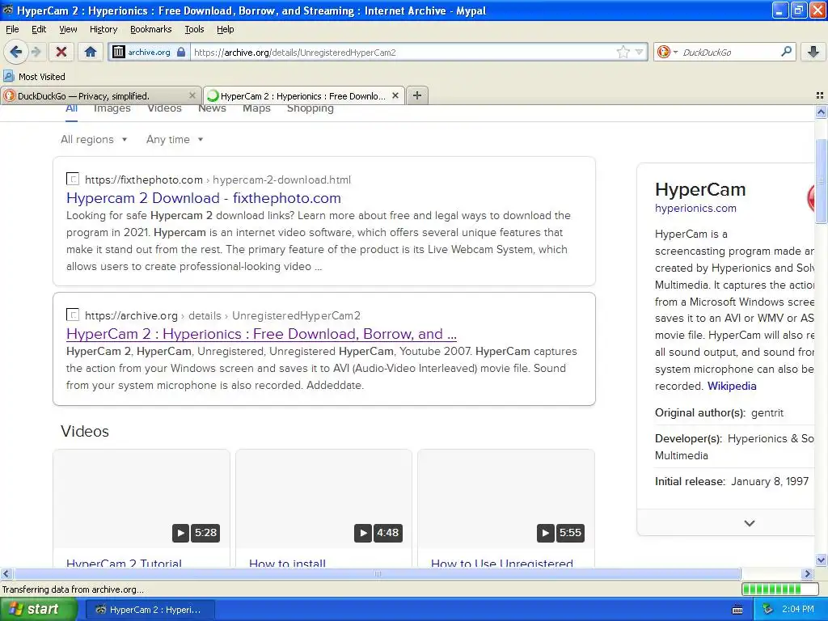Click the archive.org result favicon
828x621 pixels.
[x=72, y=315]
